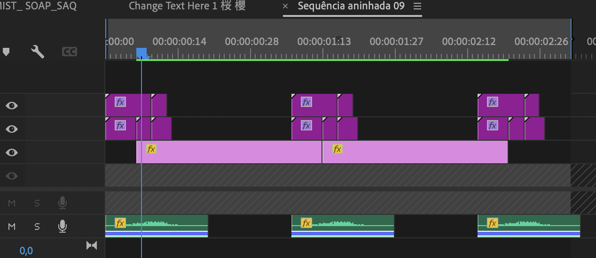Open Sequência aninhada 09 panel menu
Screen dimensions: 596x258
point(417,6)
